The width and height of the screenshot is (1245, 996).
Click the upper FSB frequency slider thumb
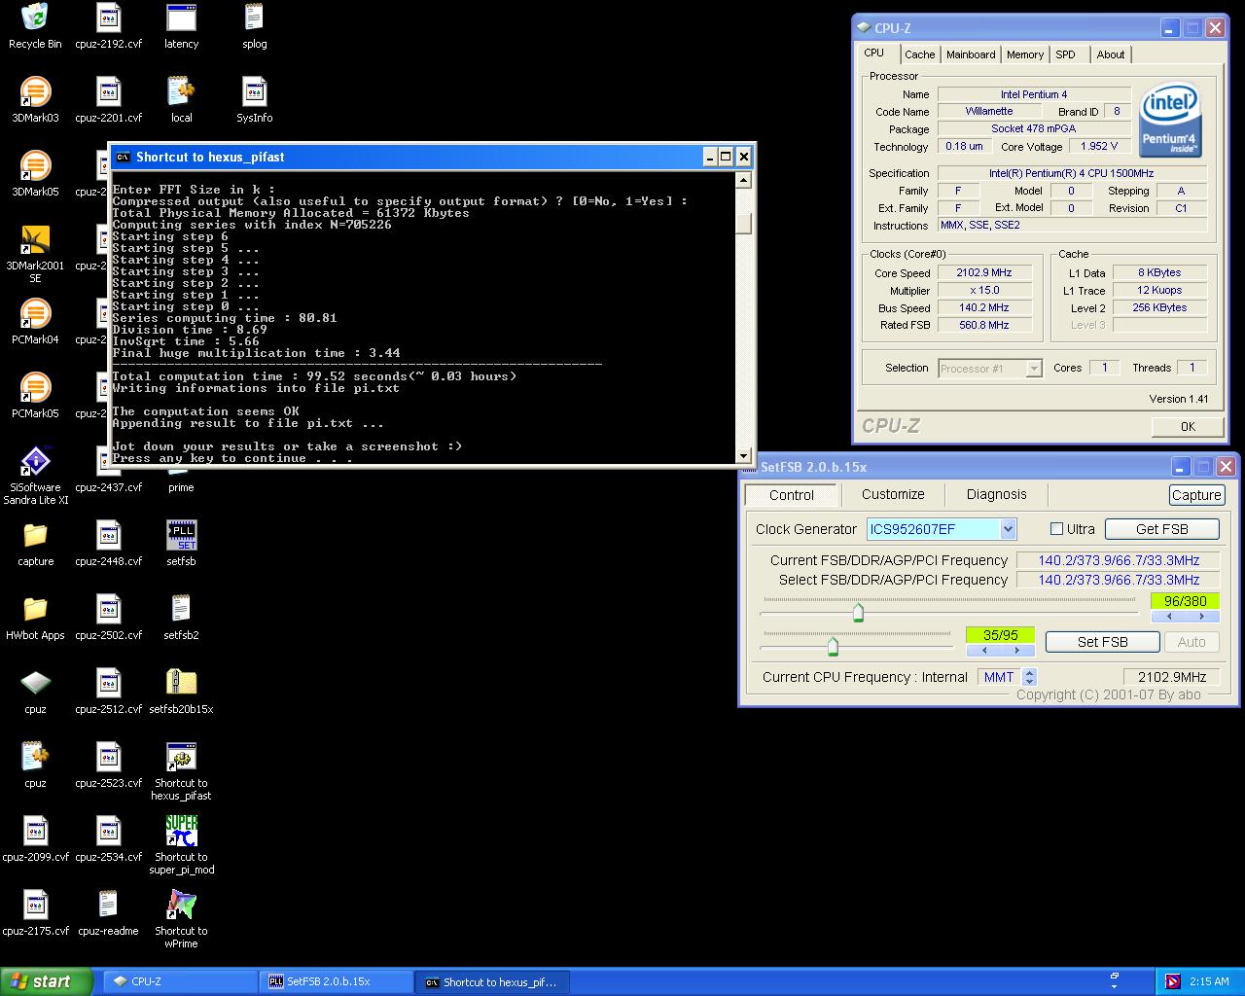point(858,612)
